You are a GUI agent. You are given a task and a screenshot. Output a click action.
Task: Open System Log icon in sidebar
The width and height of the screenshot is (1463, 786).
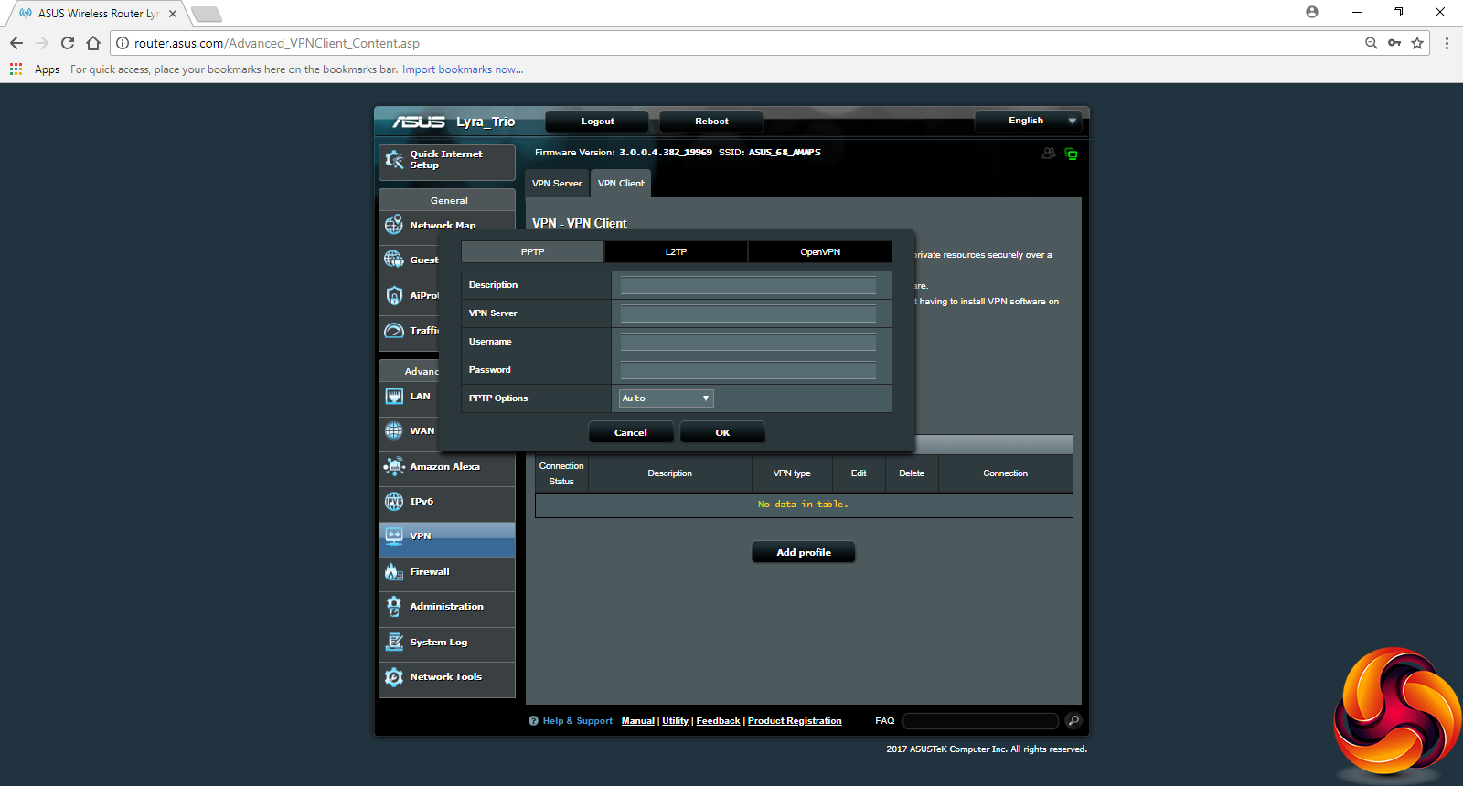394,643
